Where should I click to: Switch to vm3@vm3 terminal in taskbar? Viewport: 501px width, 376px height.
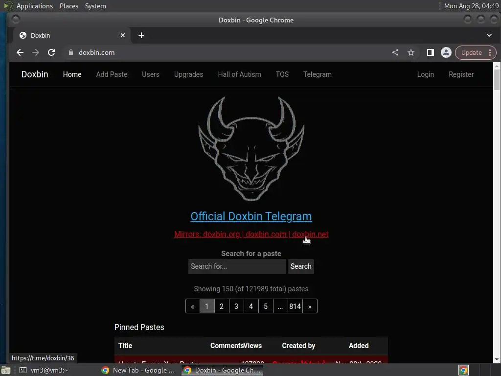[x=44, y=370]
